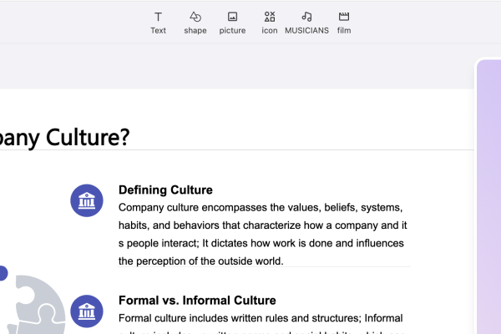
Task: Select the 'Formal vs. Informal Culture' heading
Action: click(197, 300)
